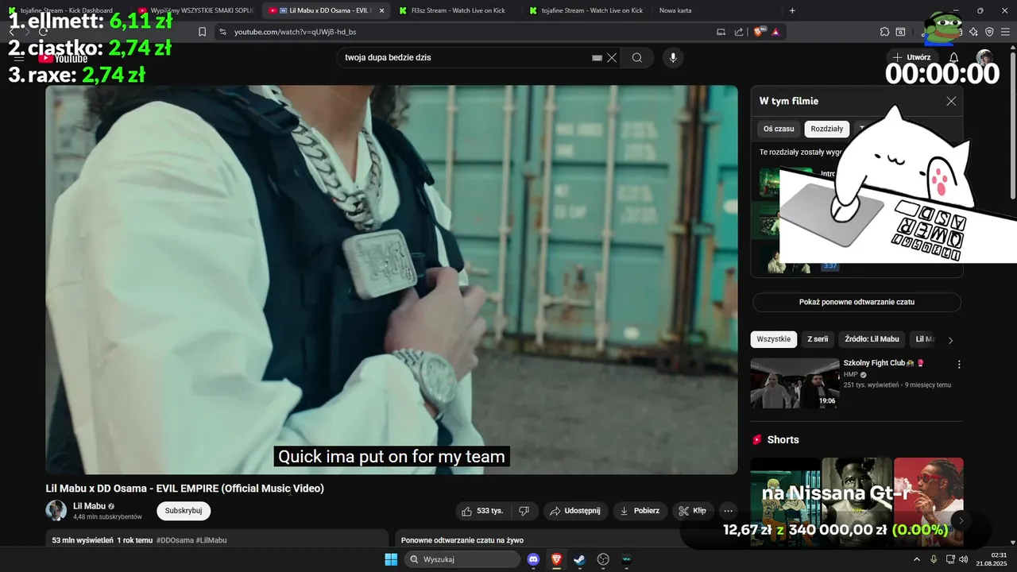
Task: Click the bookmark icon in address bar
Action: tap(203, 32)
